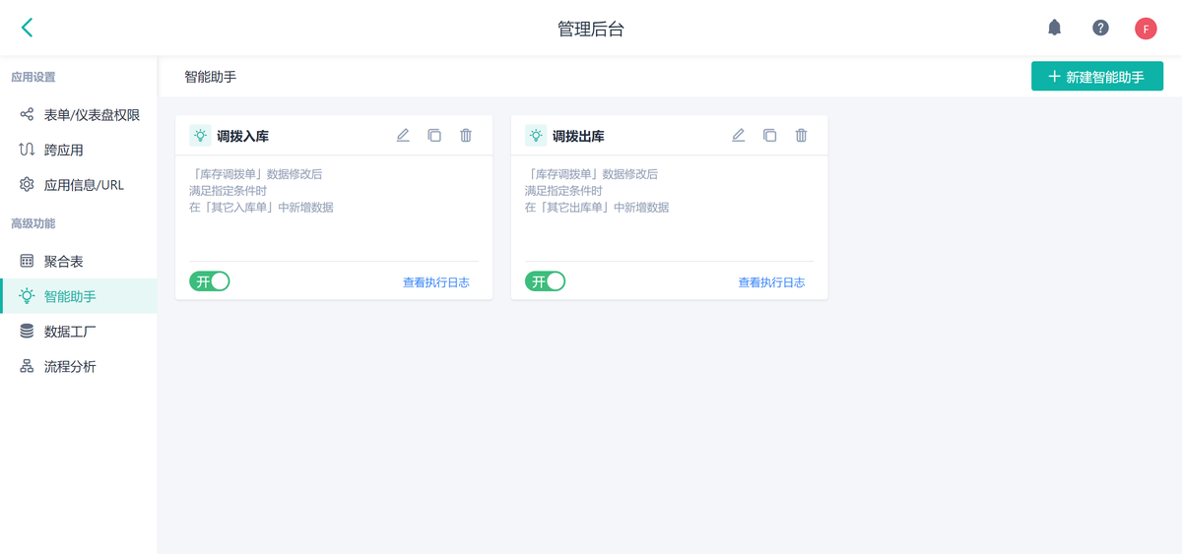Screen dimensions: 1182x554
Task: Open 流程分析 in the sidebar
Action: (79, 366)
